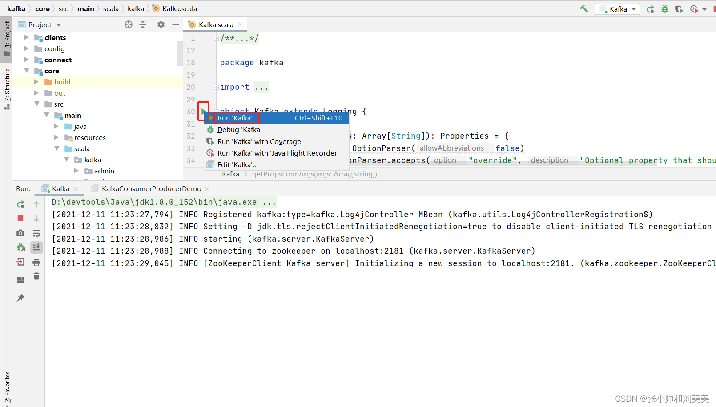Click the locate/scroll-from-source target icon
The width and height of the screenshot is (716, 407).
(129, 24)
